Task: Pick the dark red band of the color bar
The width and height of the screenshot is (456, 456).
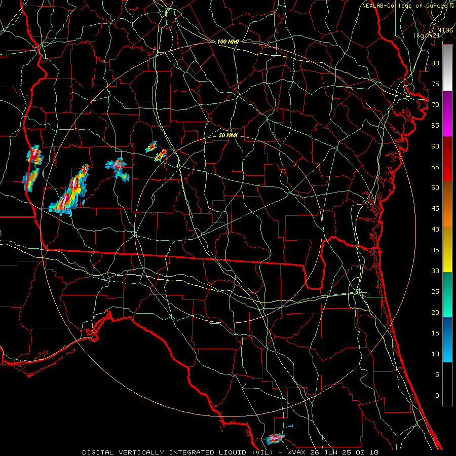Action: pos(447,159)
